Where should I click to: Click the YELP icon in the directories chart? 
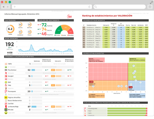point(85,111)
